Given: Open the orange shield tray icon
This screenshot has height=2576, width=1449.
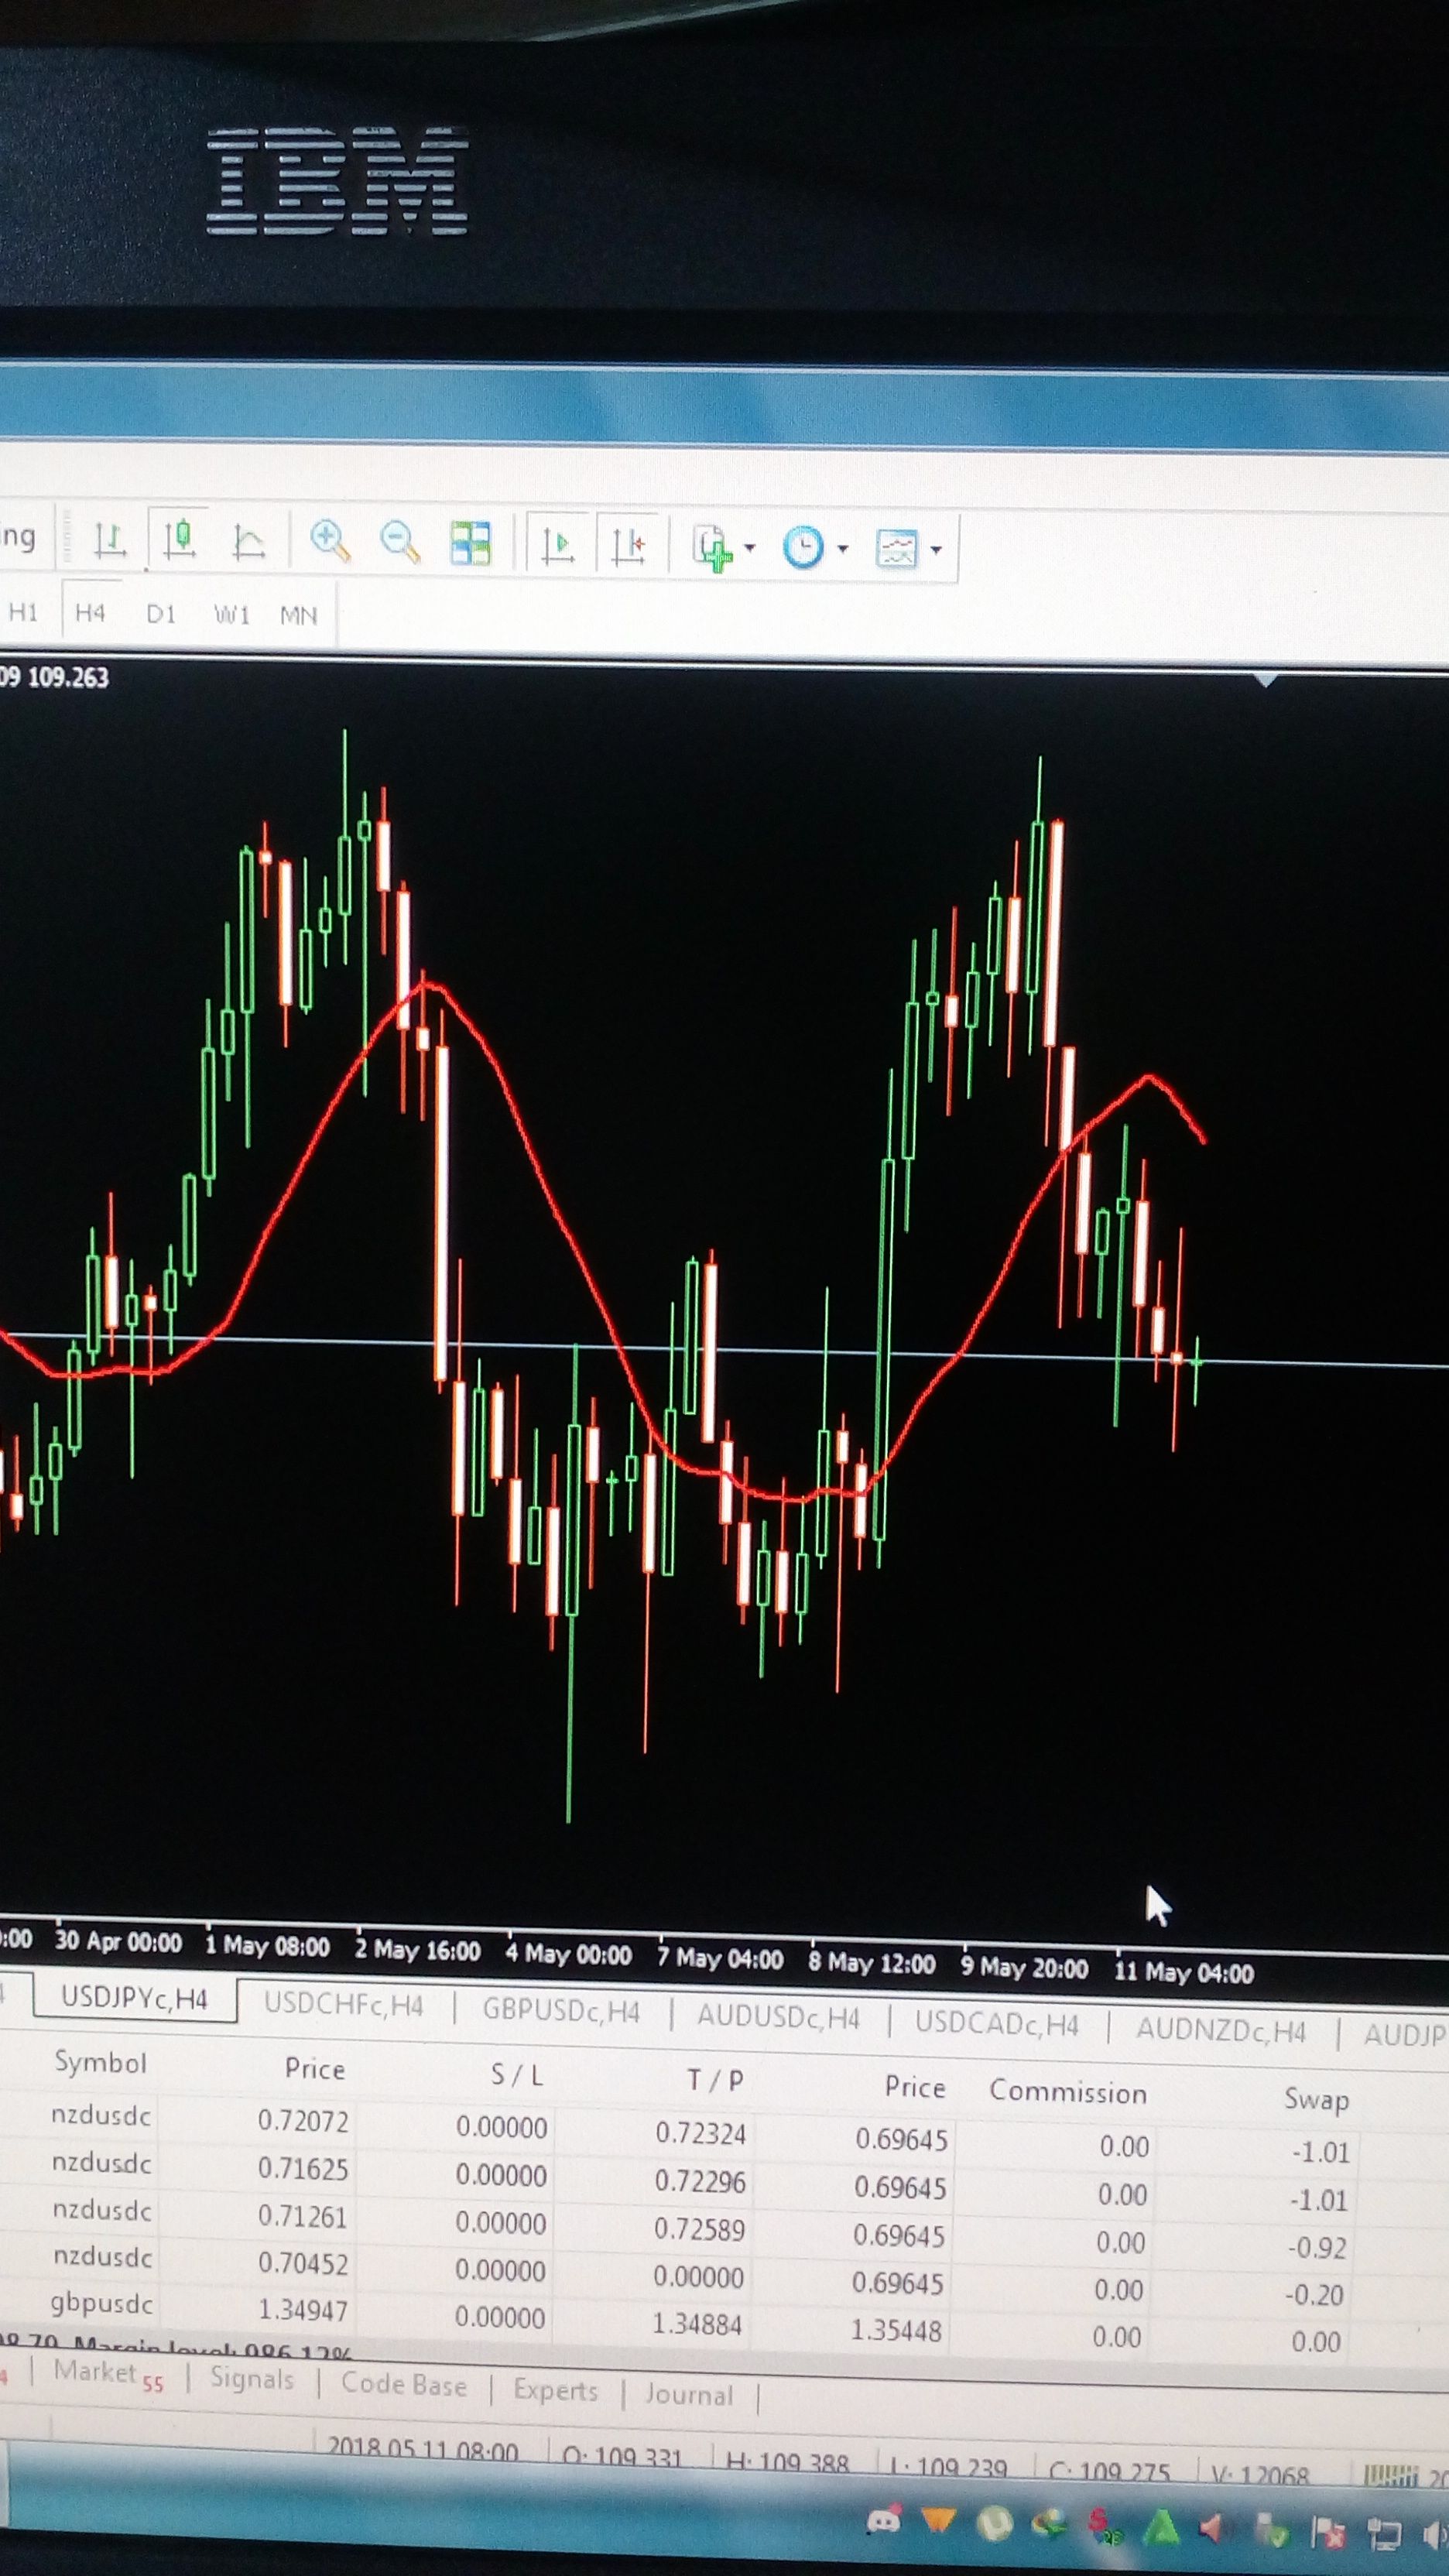Looking at the screenshot, I should pyautogui.click(x=938, y=2520).
